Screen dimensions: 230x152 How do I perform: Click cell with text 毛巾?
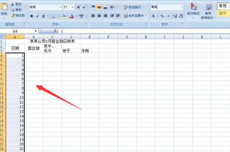53,51
